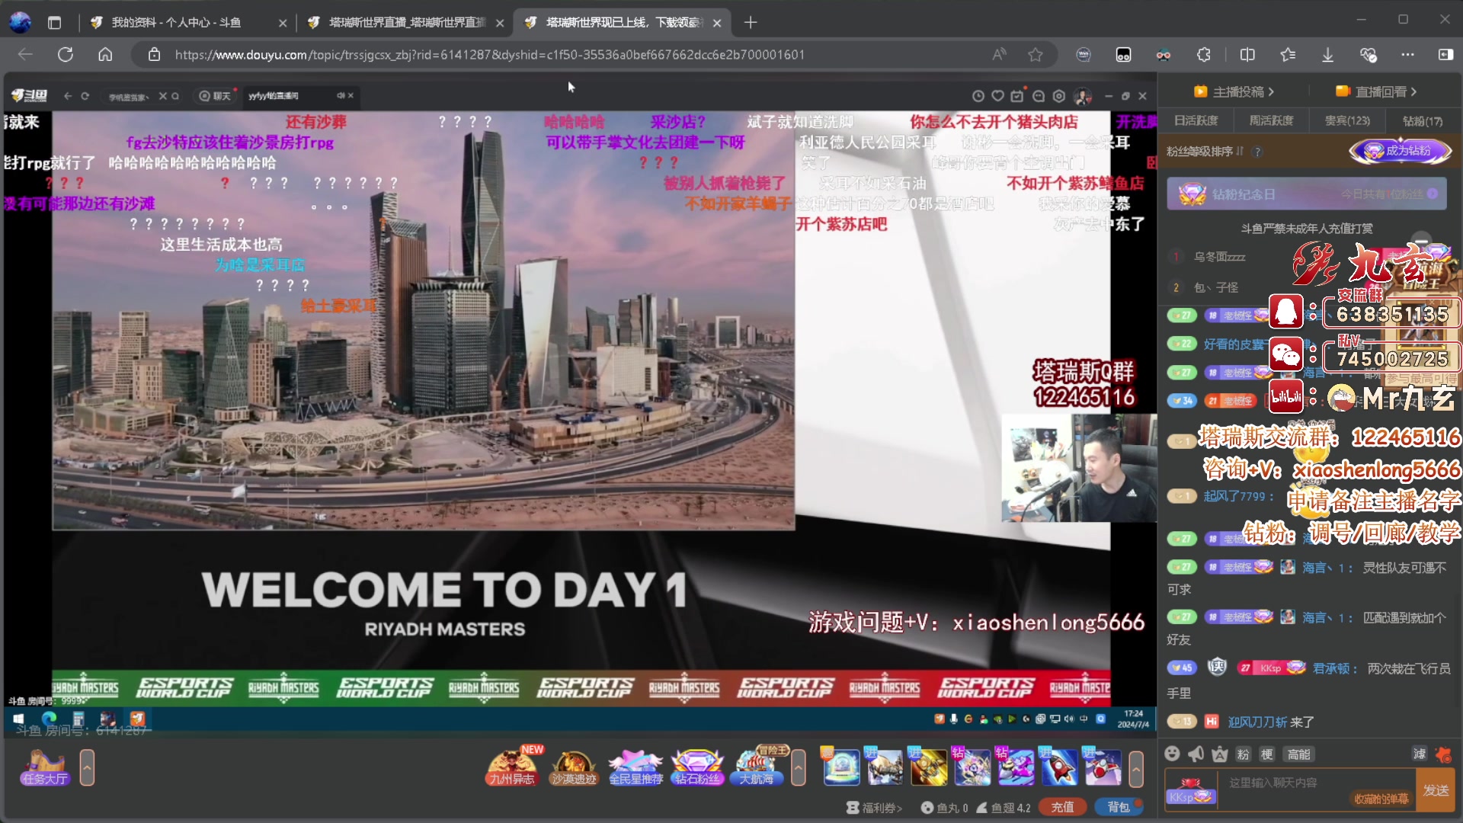
Task: Open the danmaku font style crown icon
Action: tap(1220, 754)
